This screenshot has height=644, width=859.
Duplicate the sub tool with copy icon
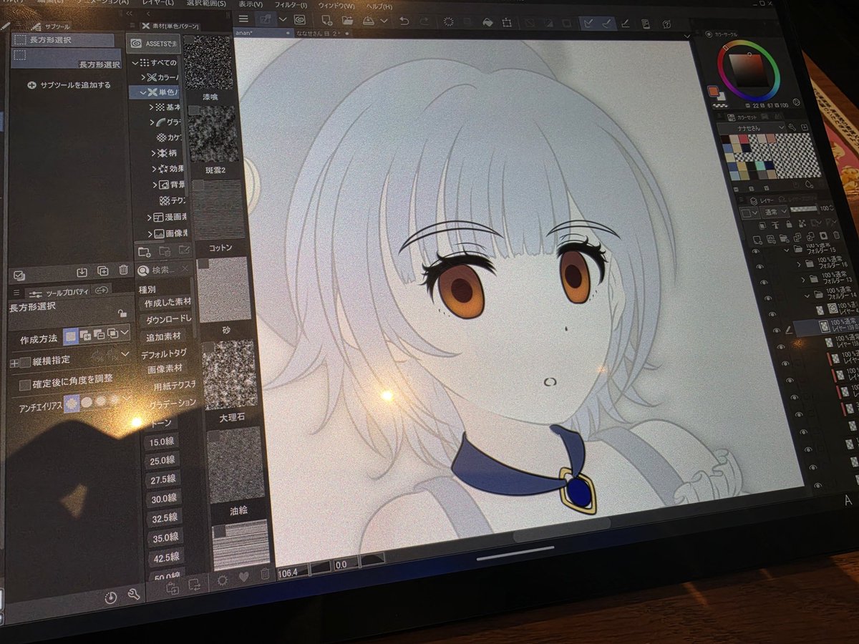tap(103, 271)
